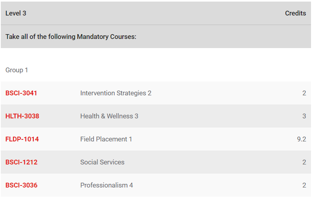Select the Social Services course name
The image size is (313, 199).
coord(102,162)
